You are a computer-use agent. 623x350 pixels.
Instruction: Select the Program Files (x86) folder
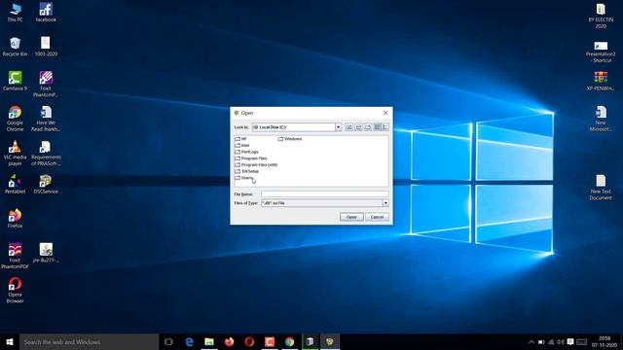pos(256,164)
